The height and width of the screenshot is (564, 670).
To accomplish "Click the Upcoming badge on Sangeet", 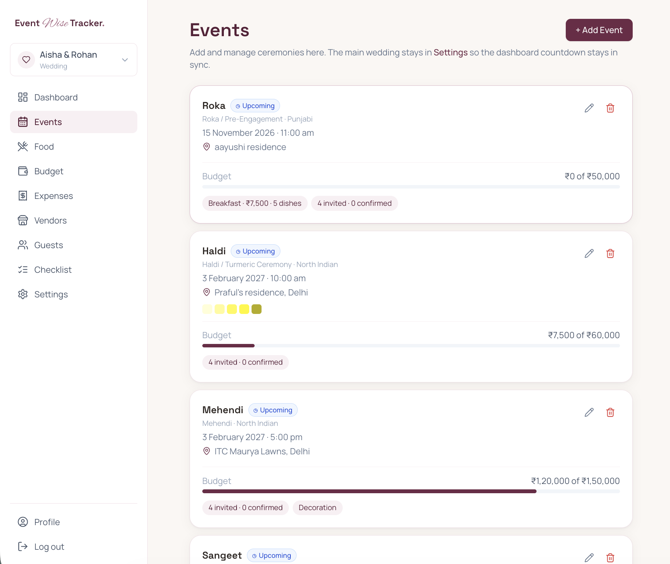I will [272, 556].
